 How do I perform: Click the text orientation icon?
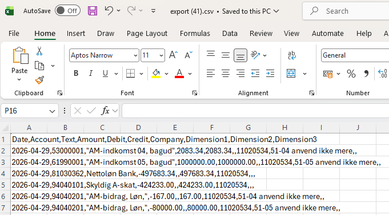[255, 55]
